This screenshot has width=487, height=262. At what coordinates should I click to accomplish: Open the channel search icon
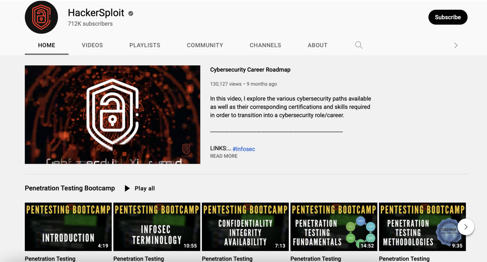359,45
